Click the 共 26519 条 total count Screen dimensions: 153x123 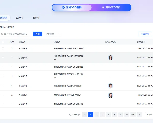pyautogui.click(x=74, y=115)
